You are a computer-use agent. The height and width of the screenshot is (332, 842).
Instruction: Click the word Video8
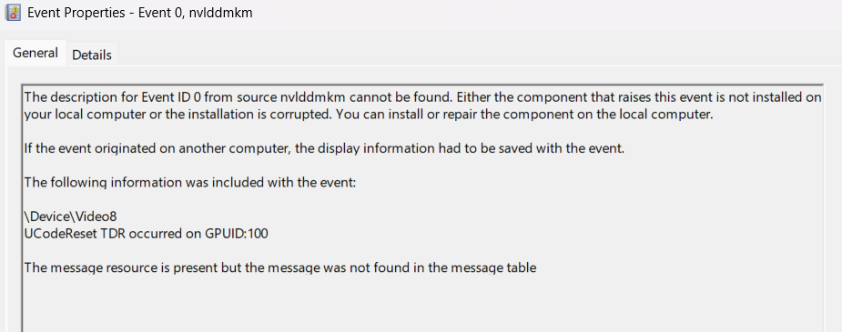pyautogui.click(x=96, y=216)
